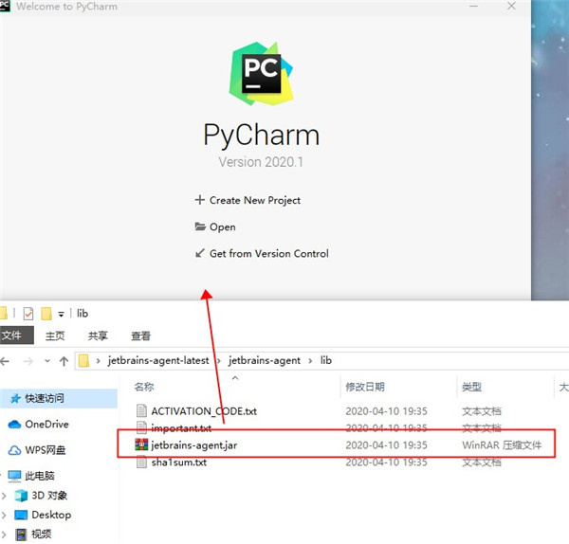Sort by 修改日期 column header
This screenshot has height=544, width=569.
click(x=365, y=387)
